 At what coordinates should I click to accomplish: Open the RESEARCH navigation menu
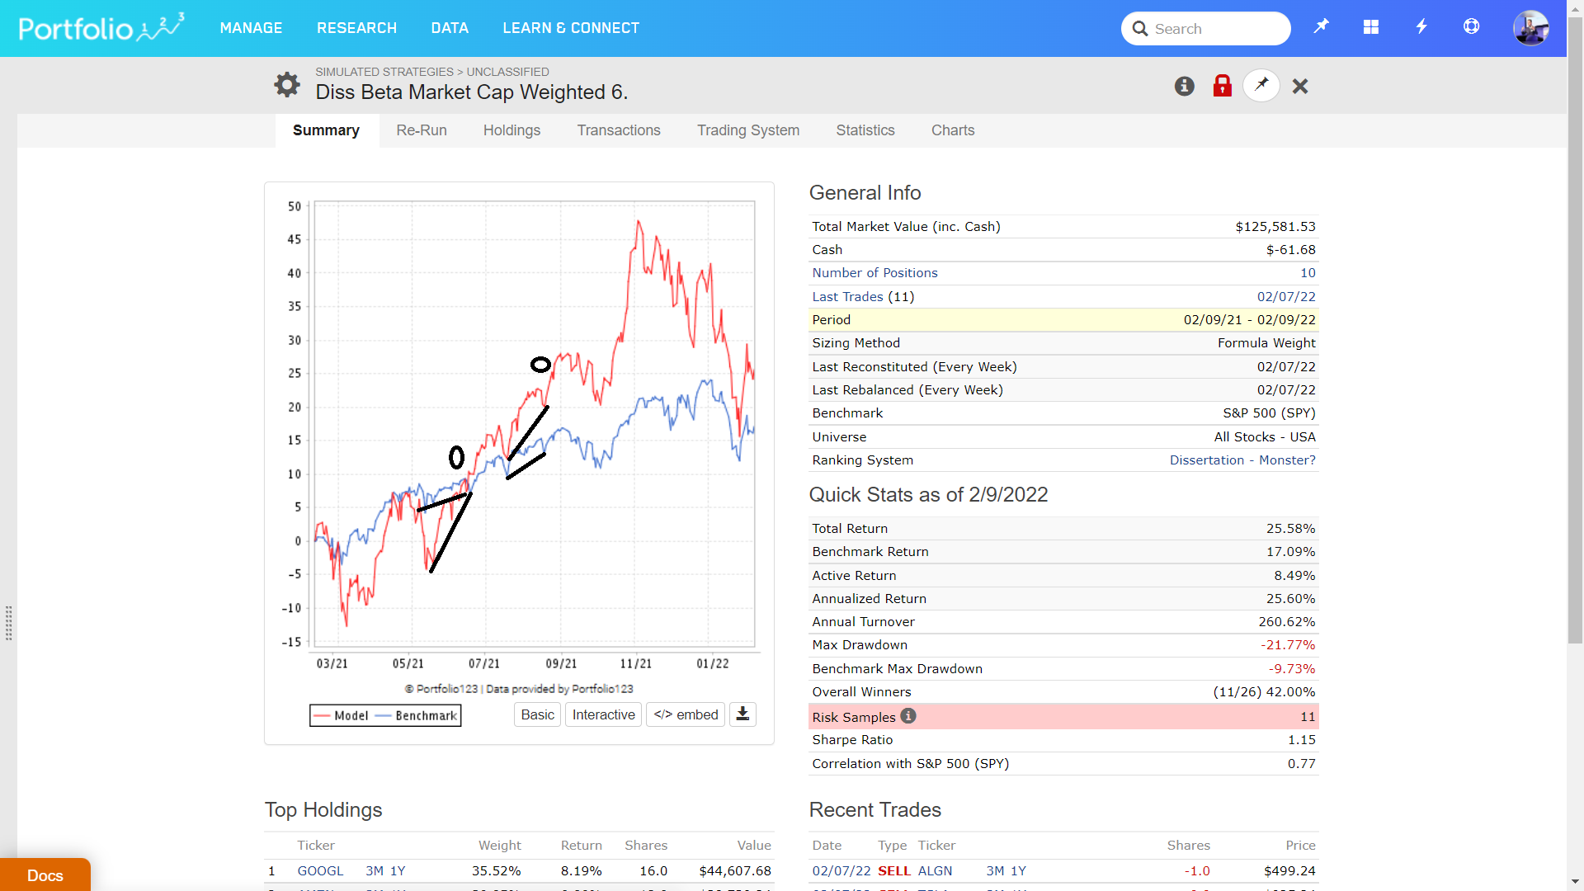tap(356, 28)
